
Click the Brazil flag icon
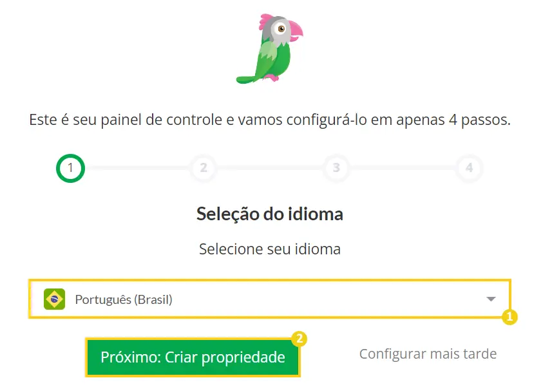[54, 299]
